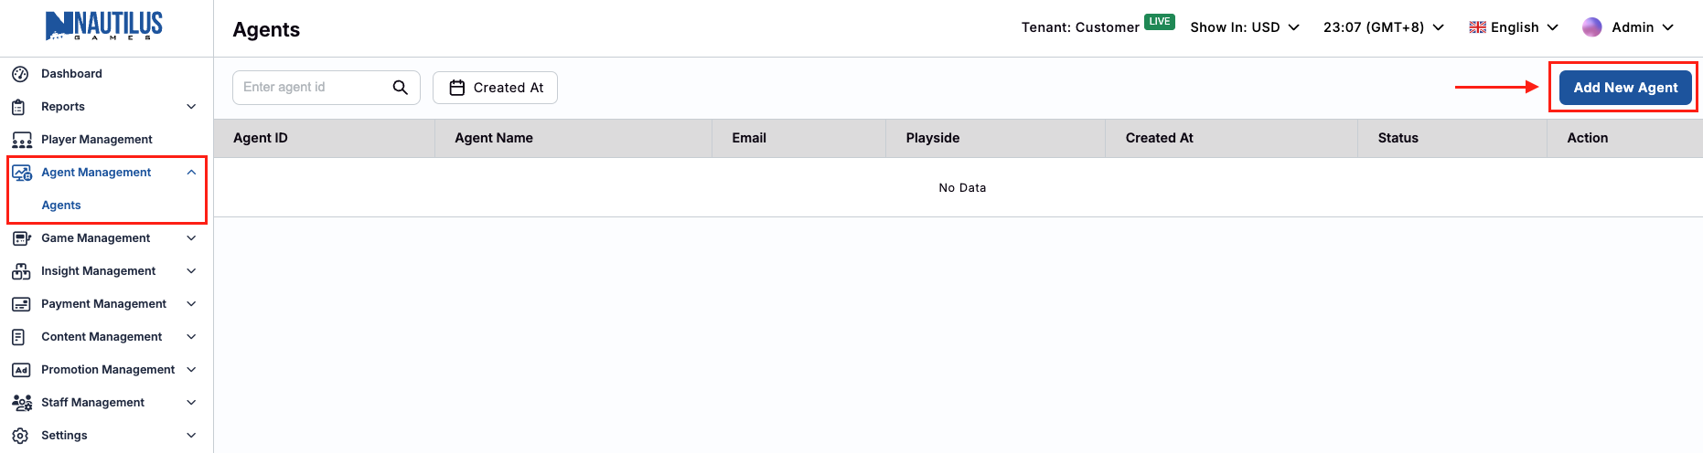Click the Dashboard gauge icon
The width and height of the screenshot is (1703, 453).
coord(20,74)
